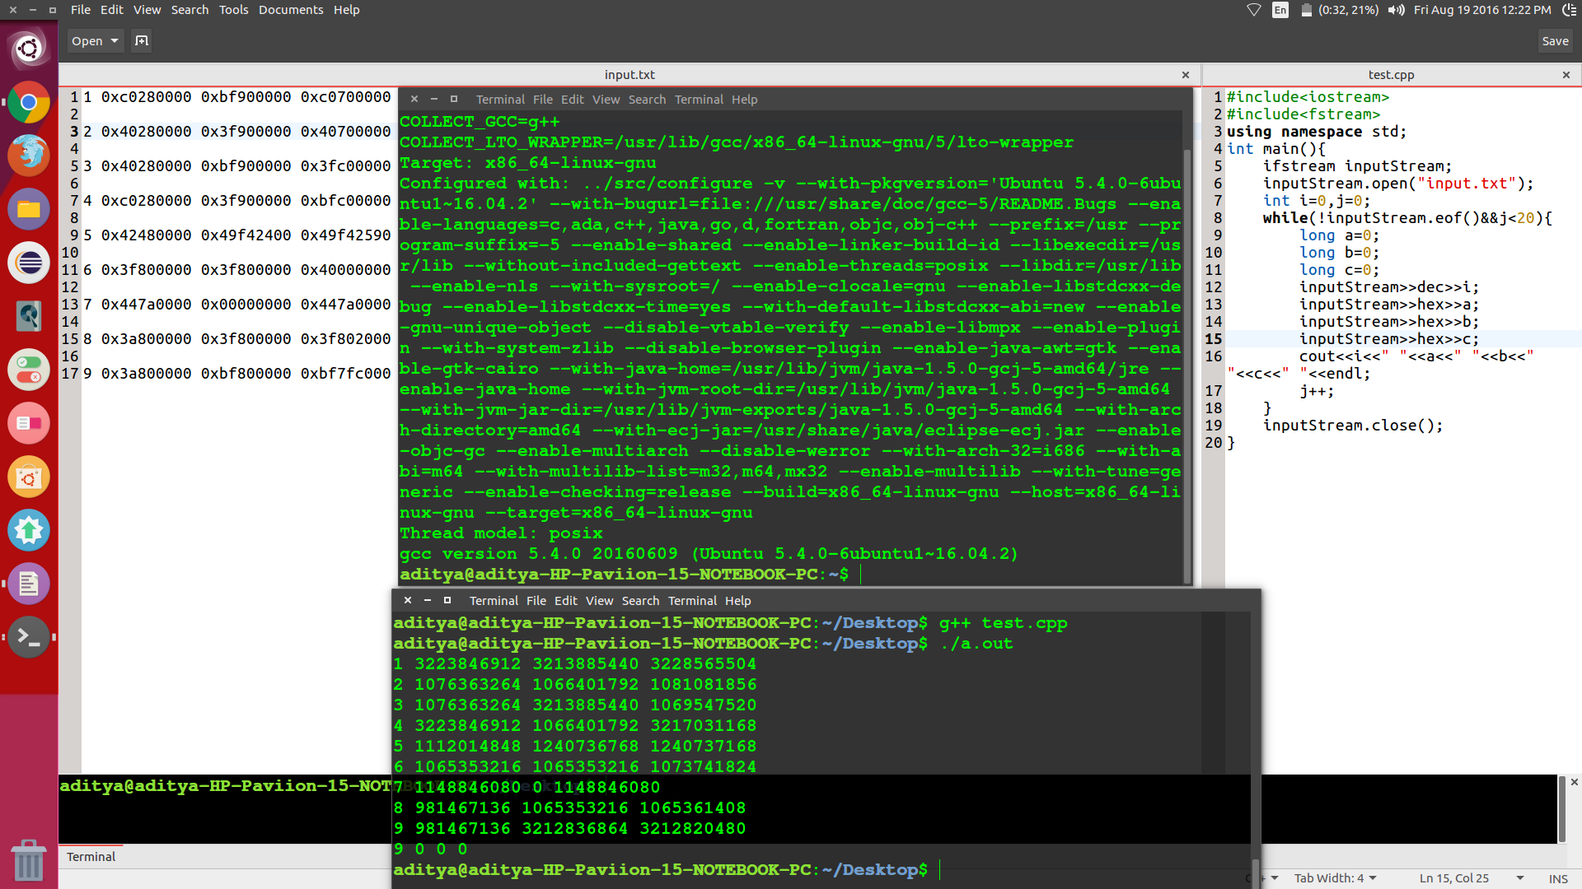The image size is (1582, 889).
Task: Select the Tools menu in Gedit menu bar
Action: [x=232, y=10]
